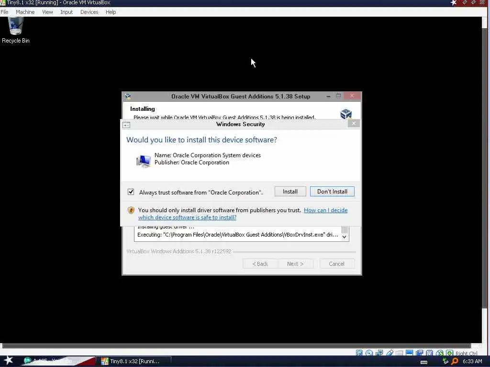Click the Right Ctrl host key label
Viewport: 490px width, 367px height.
pyautogui.click(x=466, y=353)
